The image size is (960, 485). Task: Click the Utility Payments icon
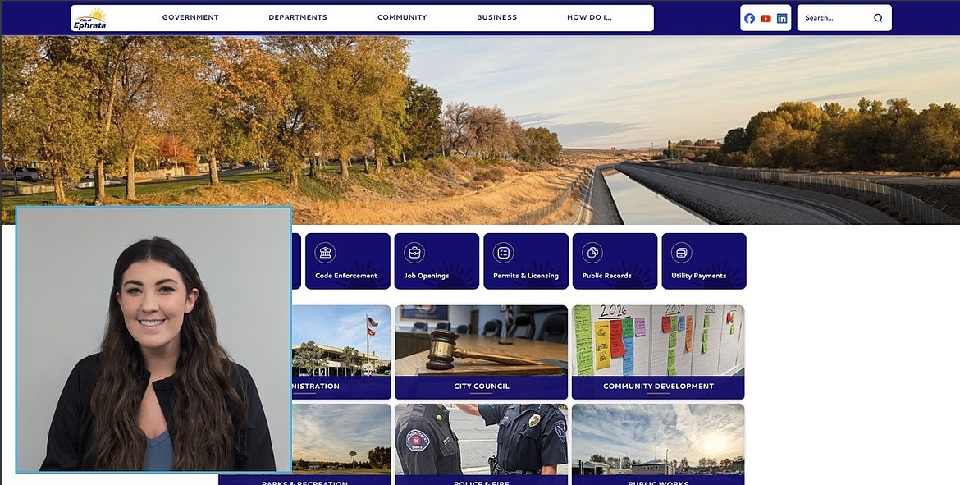(x=681, y=253)
